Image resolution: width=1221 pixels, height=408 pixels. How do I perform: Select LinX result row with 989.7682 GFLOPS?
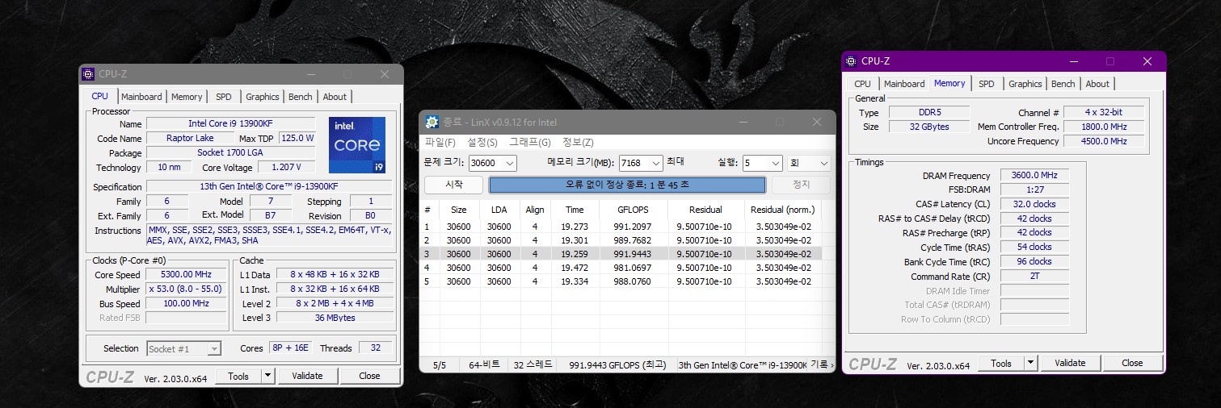622,240
